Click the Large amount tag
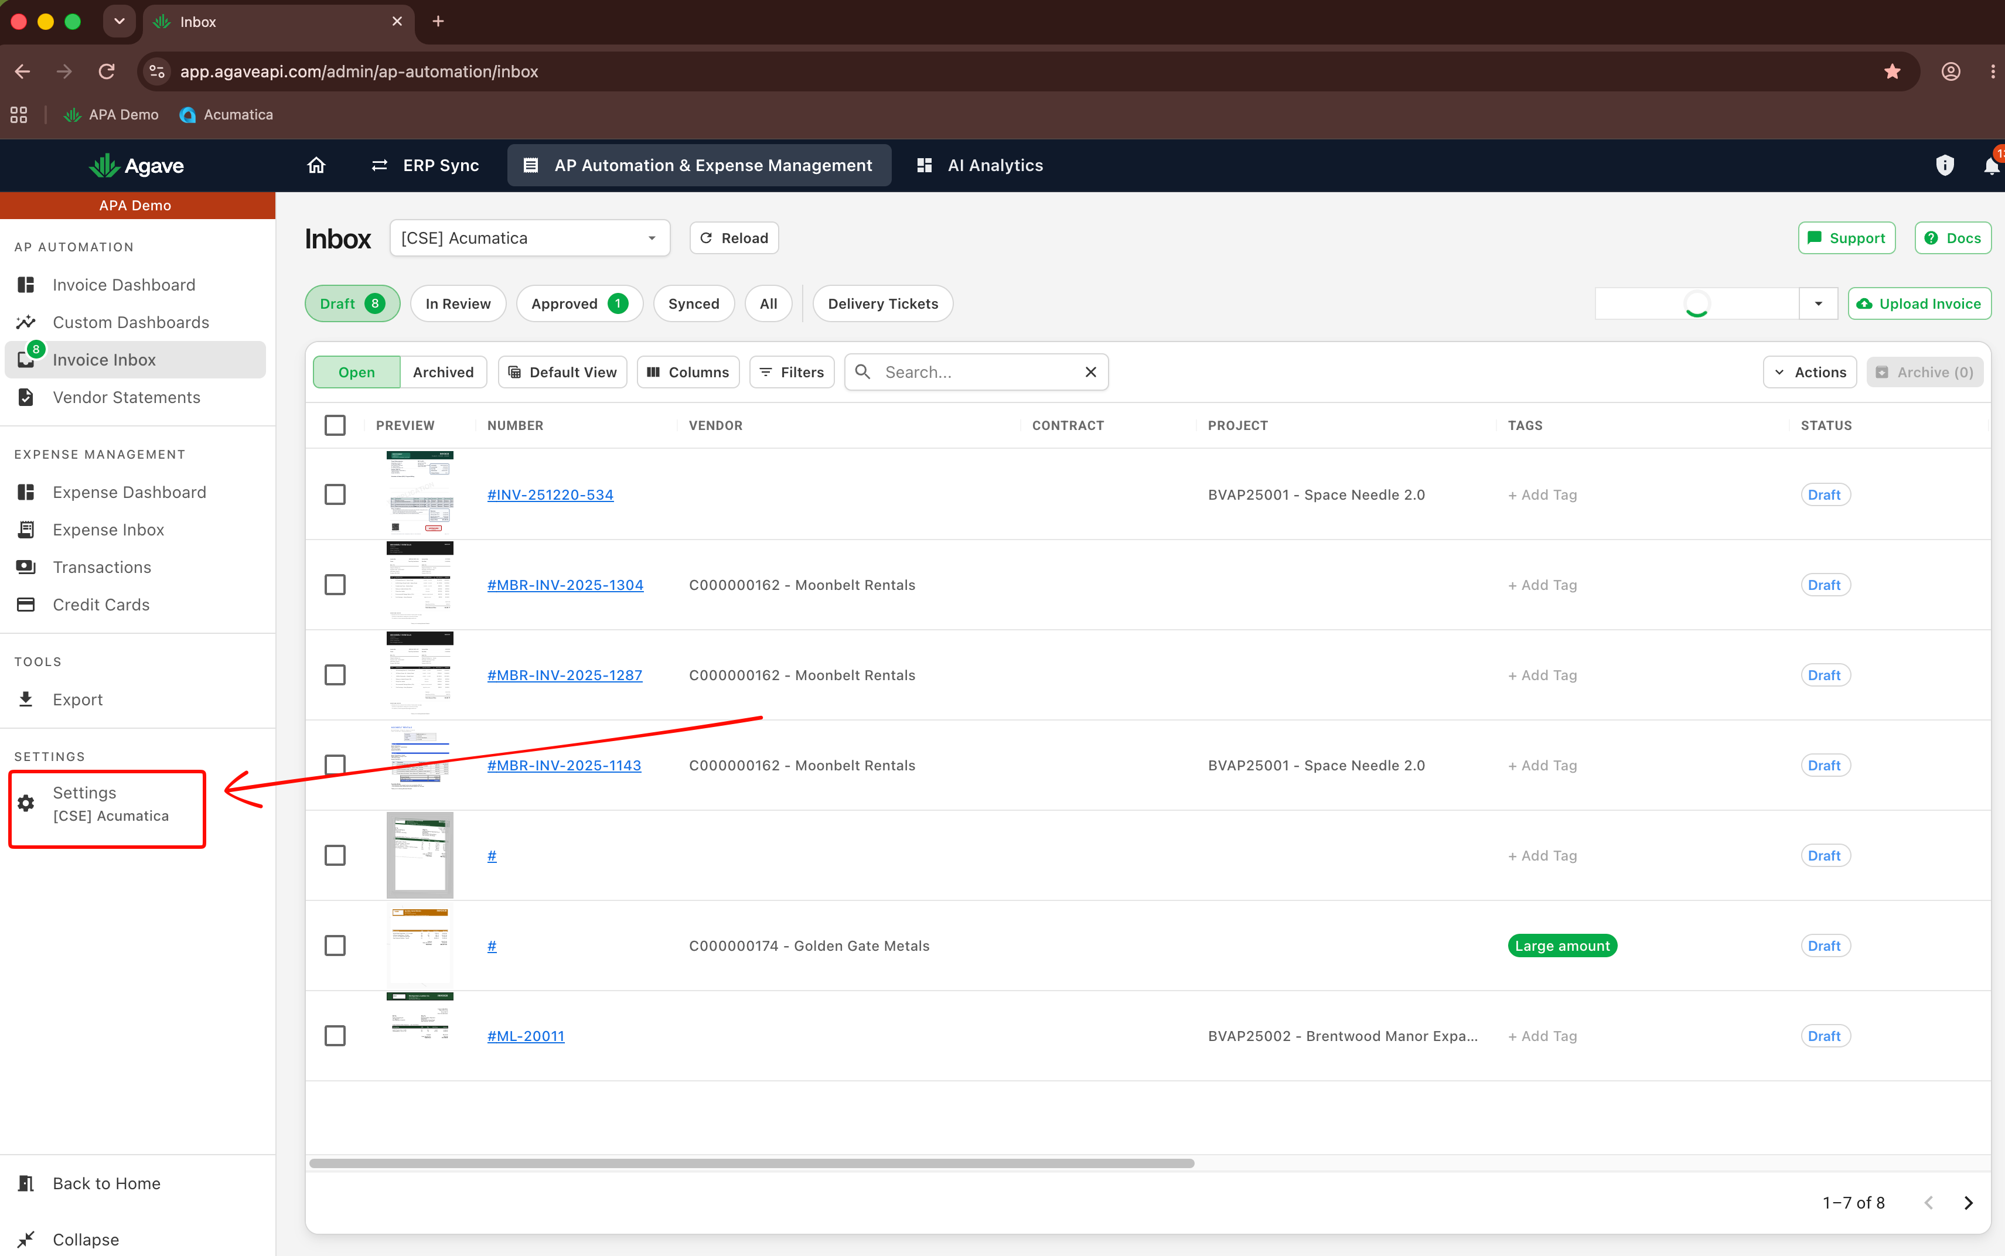This screenshot has height=1256, width=2005. [x=1562, y=946]
